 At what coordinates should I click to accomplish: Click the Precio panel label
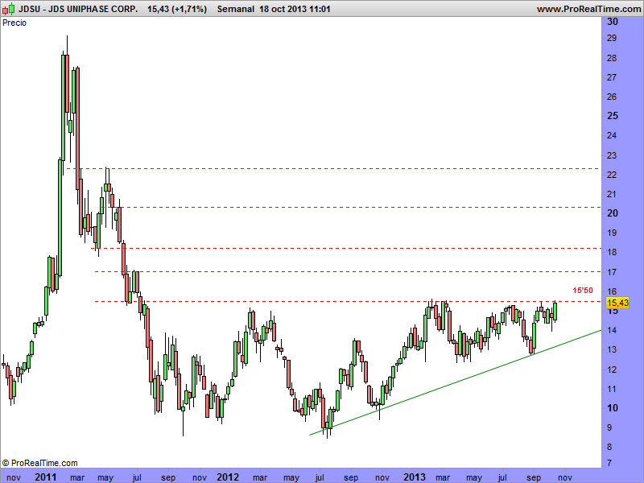point(14,23)
